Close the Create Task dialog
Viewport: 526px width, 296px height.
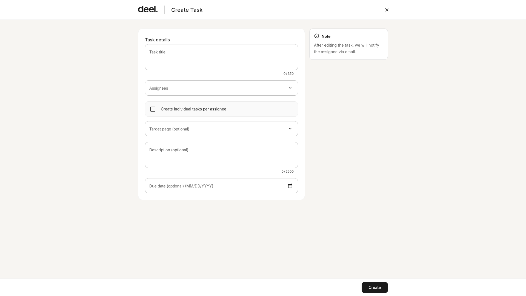point(387,10)
